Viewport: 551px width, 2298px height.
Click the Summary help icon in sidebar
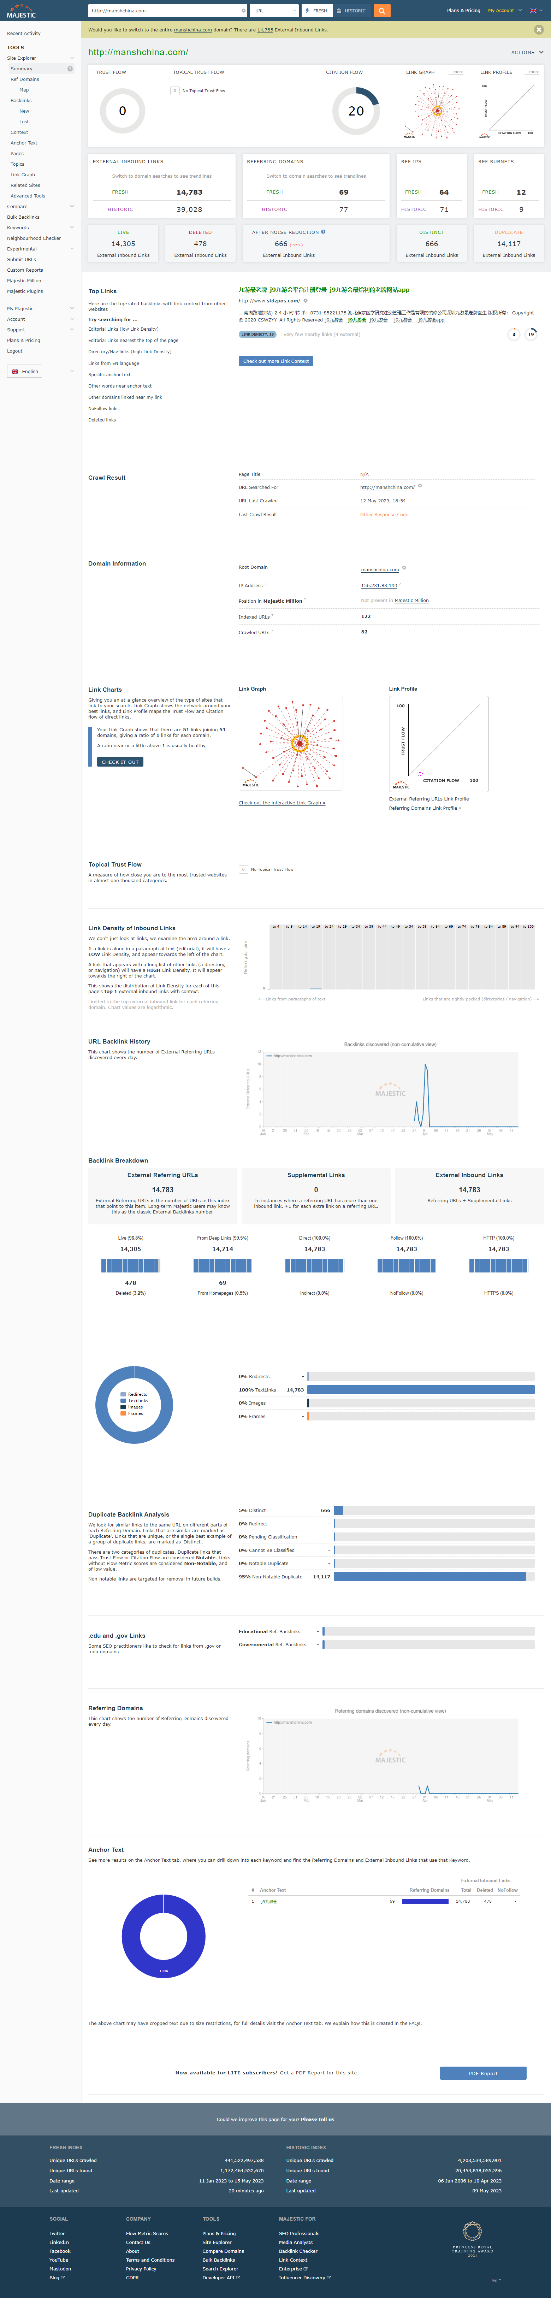tap(70, 69)
